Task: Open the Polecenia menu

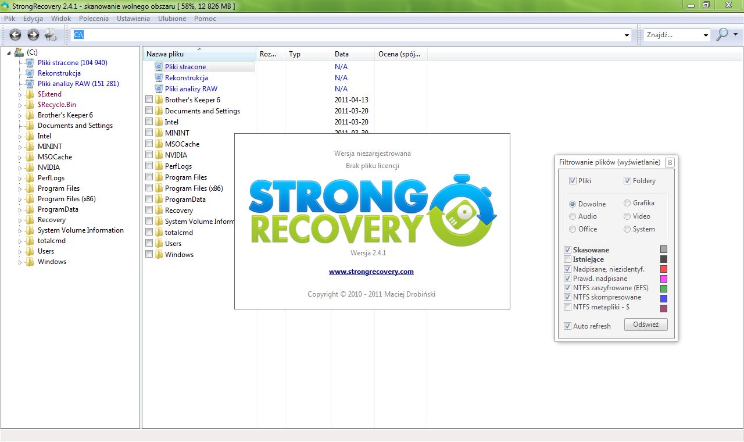Action: click(x=94, y=19)
